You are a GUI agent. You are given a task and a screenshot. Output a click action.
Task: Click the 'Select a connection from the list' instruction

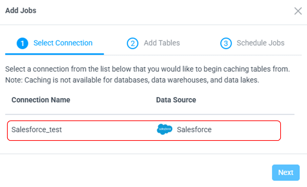tap(147, 70)
